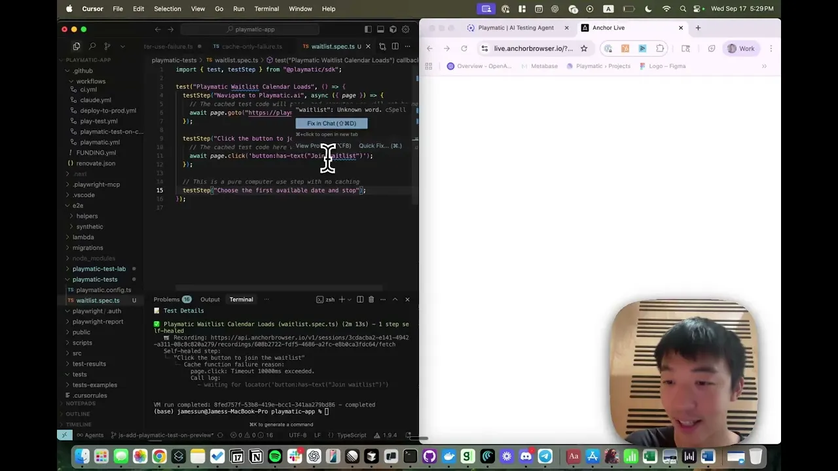Close the waitlist.spec.ts editor tab
The height and width of the screenshot is (471, 838).
[x=368, y=46]
